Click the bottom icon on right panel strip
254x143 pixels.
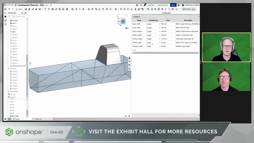click(x=129, y=69)
